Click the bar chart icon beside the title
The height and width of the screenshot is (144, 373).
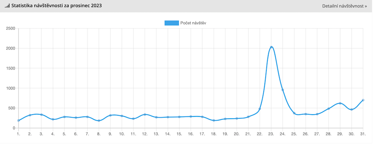point(7,6)
